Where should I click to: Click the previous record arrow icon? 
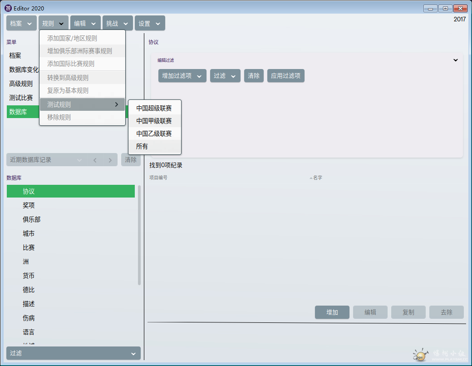tap(95, 160)
